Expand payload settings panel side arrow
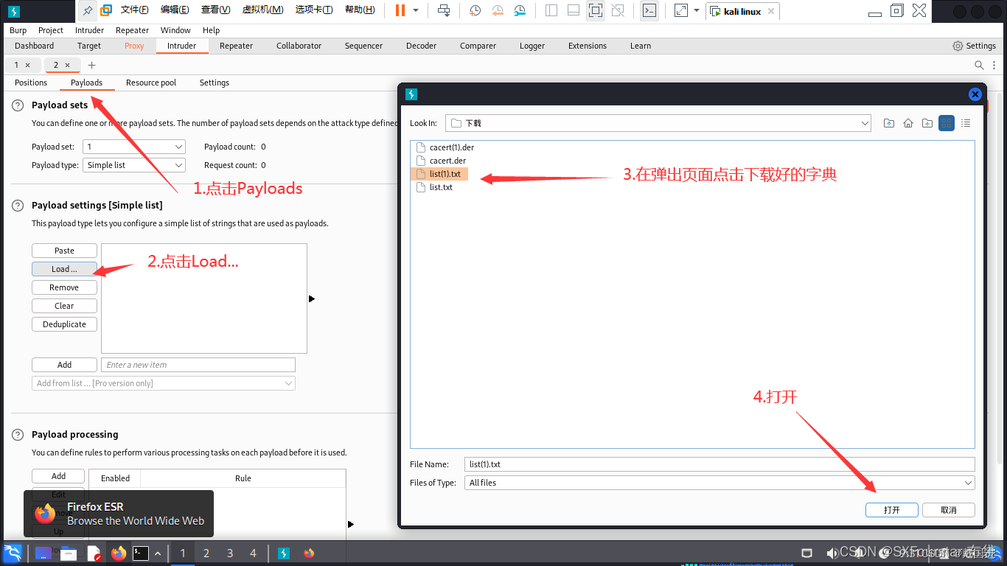 pos(312,298)
